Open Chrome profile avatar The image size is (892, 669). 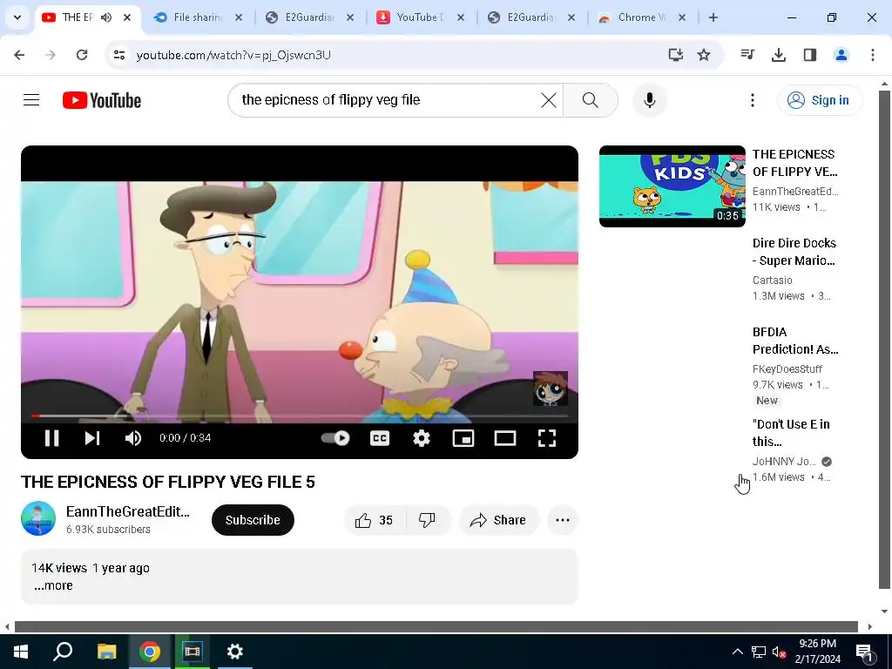[x=841, y=55]
